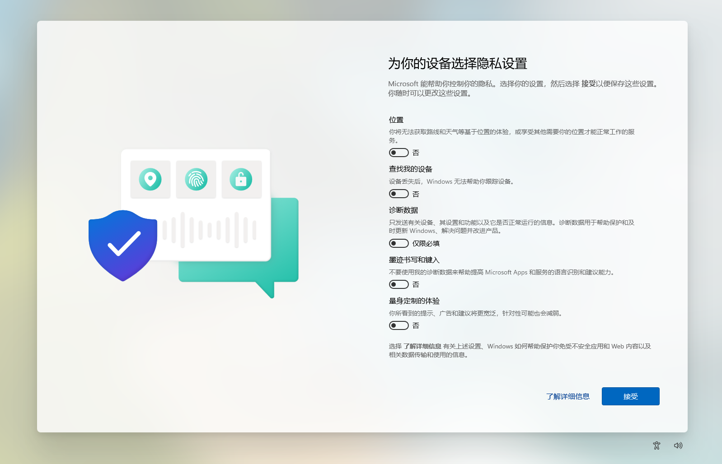Switch the 诊断数据 toggle from 仅限必填
722x464 pixels.
(399, 243)
